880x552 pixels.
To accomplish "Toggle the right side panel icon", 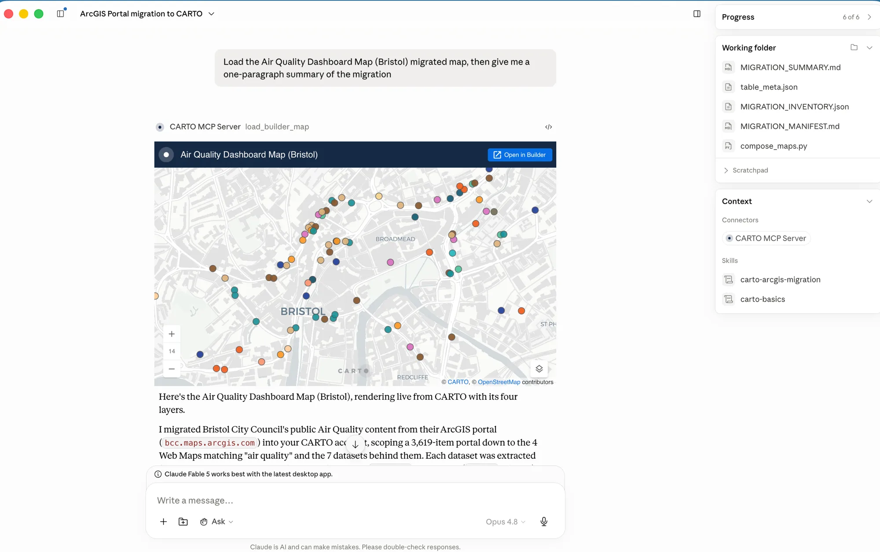I will tap(697, 14).
